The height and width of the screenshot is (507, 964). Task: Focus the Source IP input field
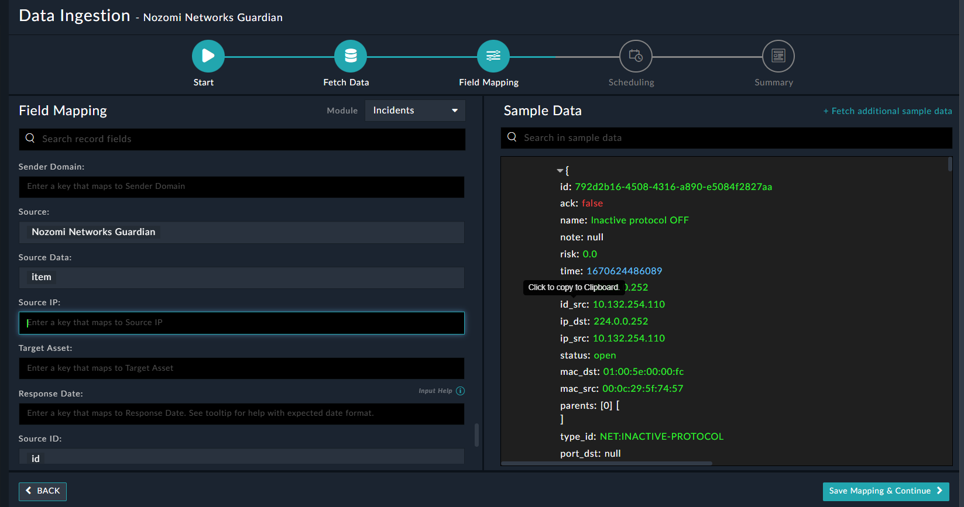241,323
